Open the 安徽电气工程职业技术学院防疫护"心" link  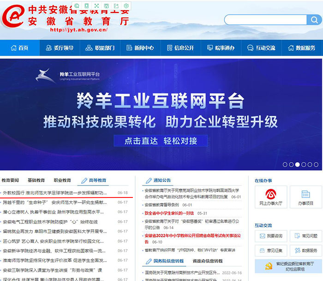click(50, 222)
